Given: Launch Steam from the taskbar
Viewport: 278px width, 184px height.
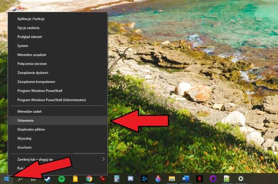Looking at the screenshot, I should click(x=48, y=179).
